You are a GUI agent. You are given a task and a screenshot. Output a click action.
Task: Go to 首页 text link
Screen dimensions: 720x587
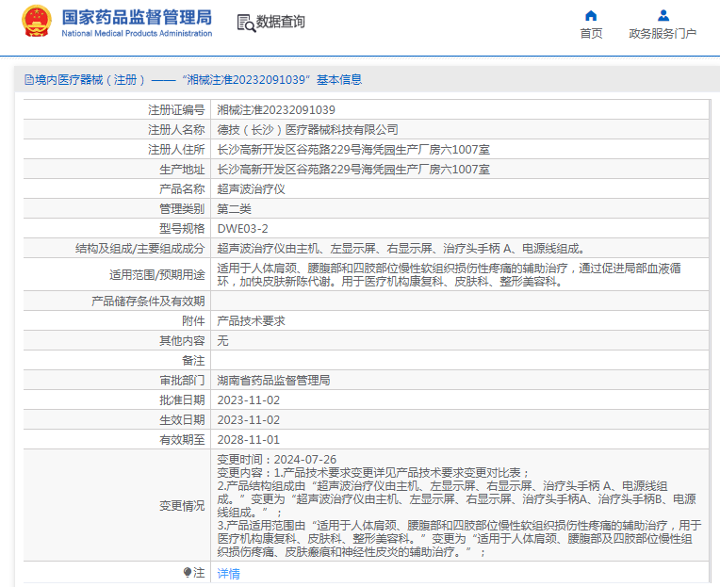(591, 34)
